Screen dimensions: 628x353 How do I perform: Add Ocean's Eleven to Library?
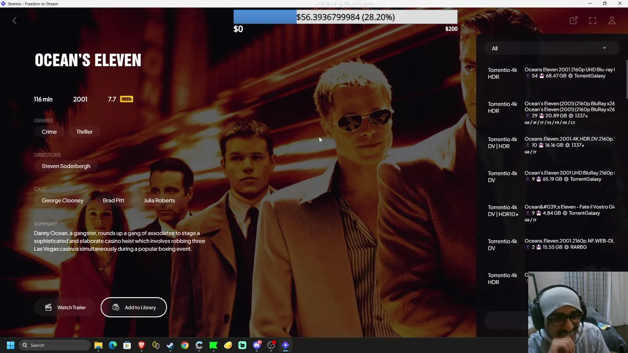click(133, 307)
